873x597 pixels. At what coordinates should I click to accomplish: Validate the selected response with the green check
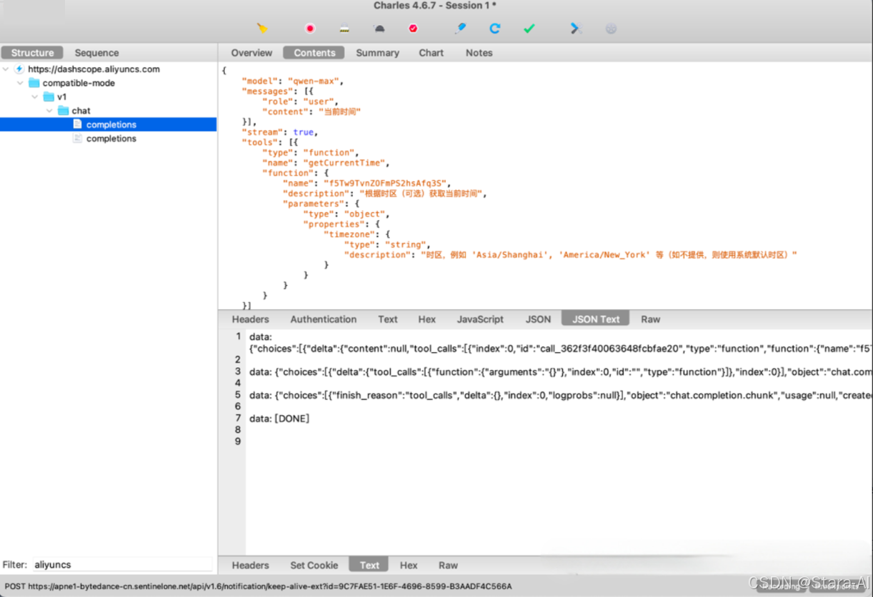(529, 29)
